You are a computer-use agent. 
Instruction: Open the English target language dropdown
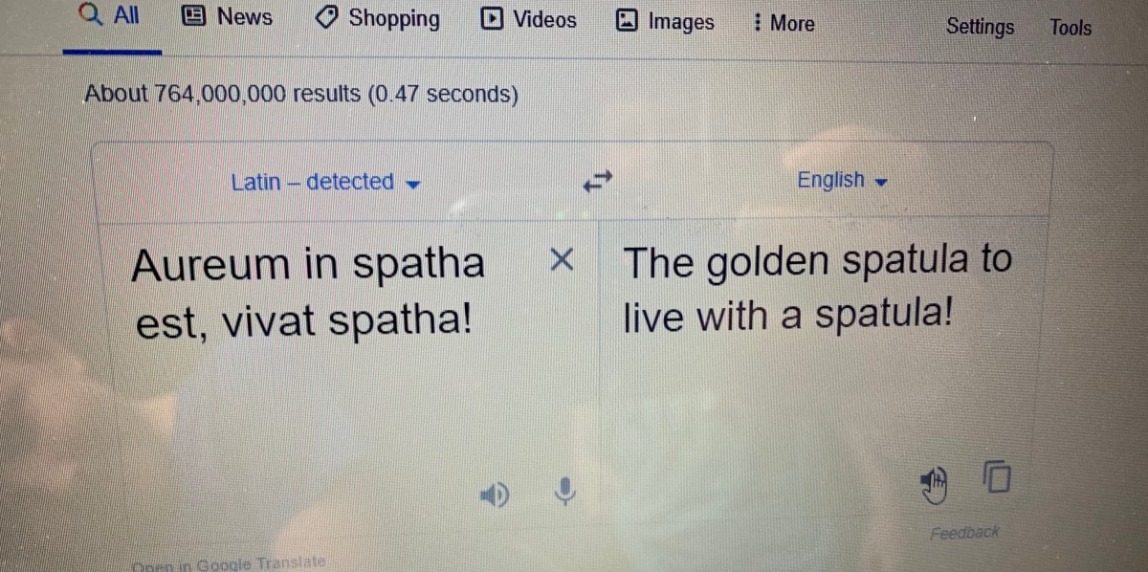pyautogui.click(x=843, y=180)
